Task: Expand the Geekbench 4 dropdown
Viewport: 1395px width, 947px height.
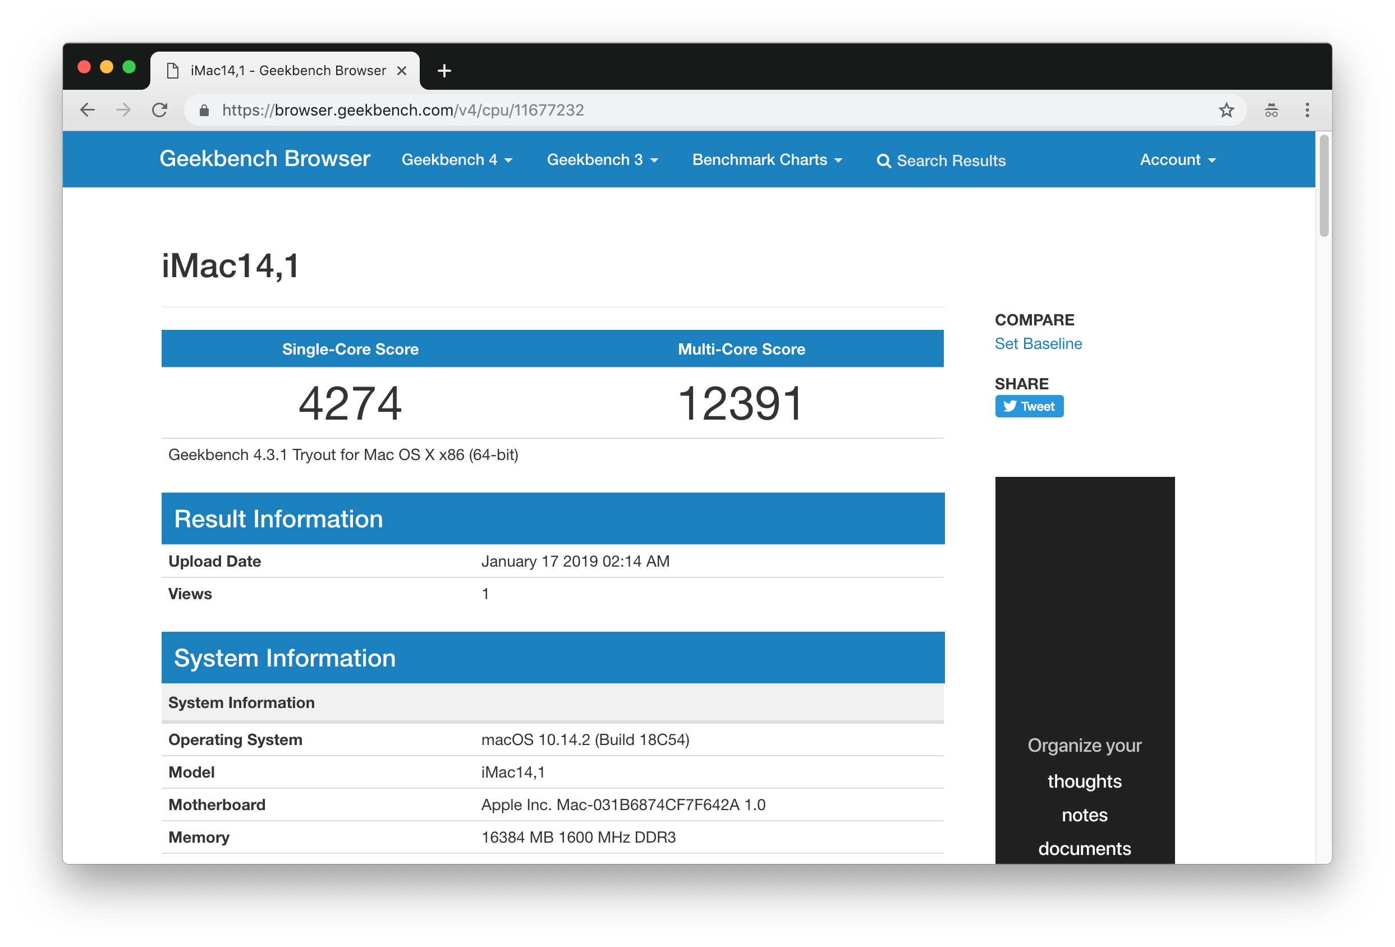Action: [457, 160]
